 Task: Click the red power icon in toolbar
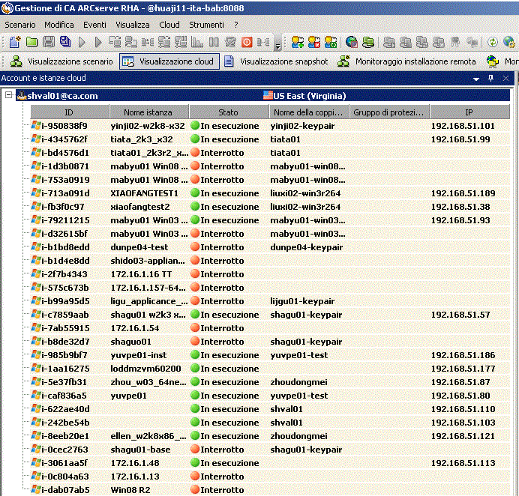[247, 42]
